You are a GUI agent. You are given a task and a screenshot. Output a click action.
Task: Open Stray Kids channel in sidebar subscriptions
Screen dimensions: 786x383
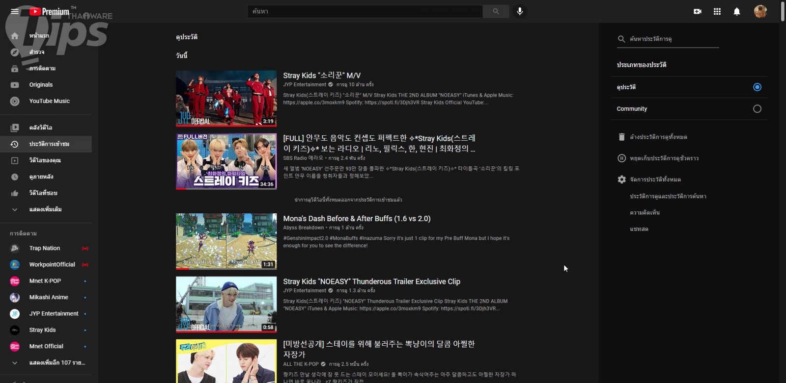click(x=46, y=330)
